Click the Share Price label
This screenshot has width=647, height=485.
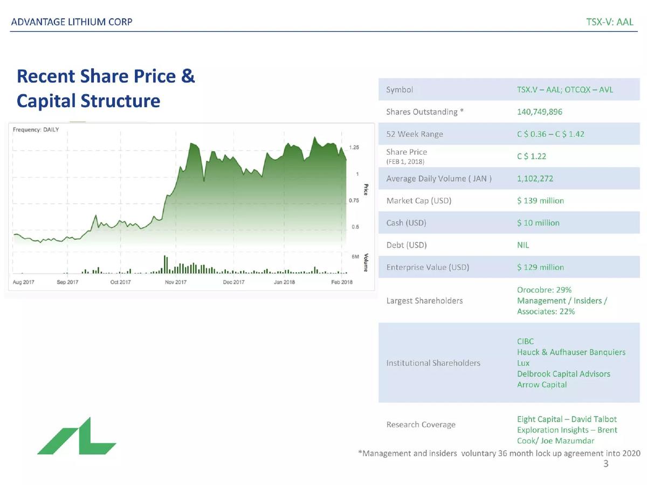pos(407,152)
